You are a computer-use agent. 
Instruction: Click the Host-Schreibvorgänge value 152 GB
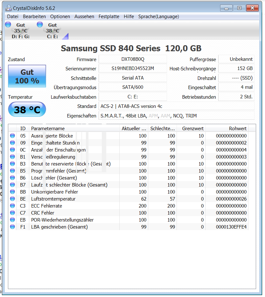[x=236, y=68]
